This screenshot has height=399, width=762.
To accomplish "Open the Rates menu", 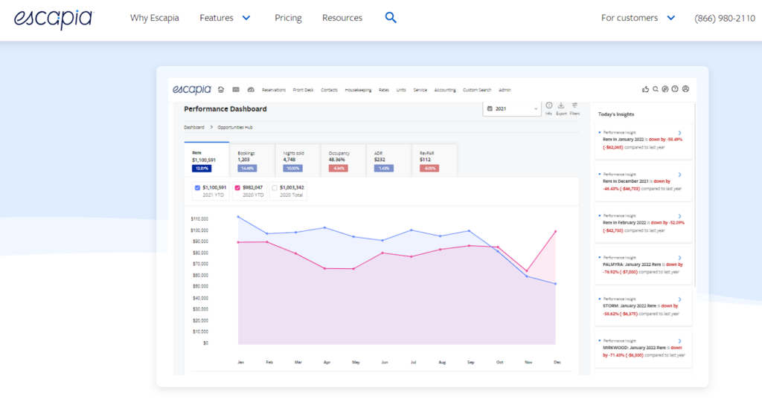I will pyautogui.click(x=384, y=91).
